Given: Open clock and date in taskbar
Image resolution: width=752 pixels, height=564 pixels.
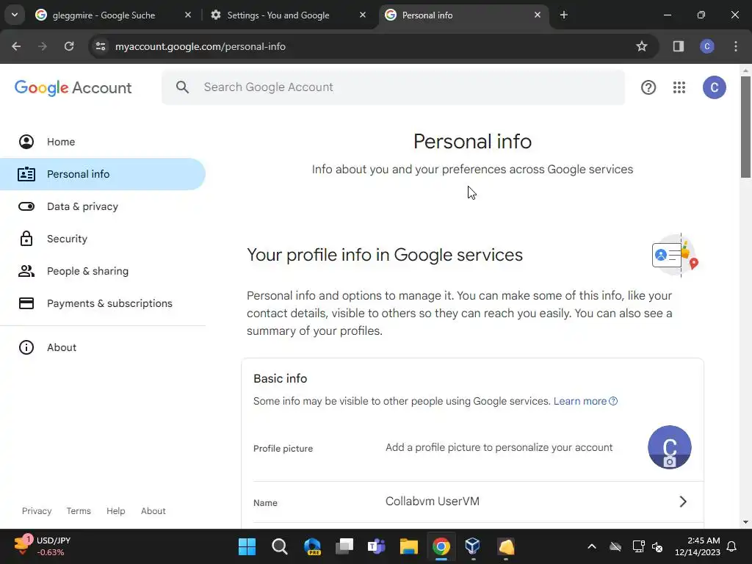Looking at the screenshot, I should click(x=698, y=546).
